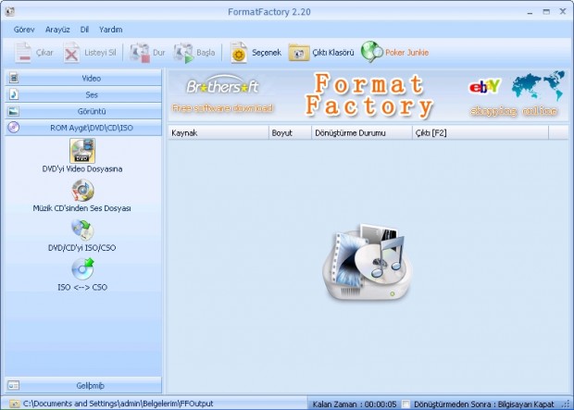Click the Çıktı [F2] column header
The height and width of the screenshot is (410, 574).
[480, 132]
